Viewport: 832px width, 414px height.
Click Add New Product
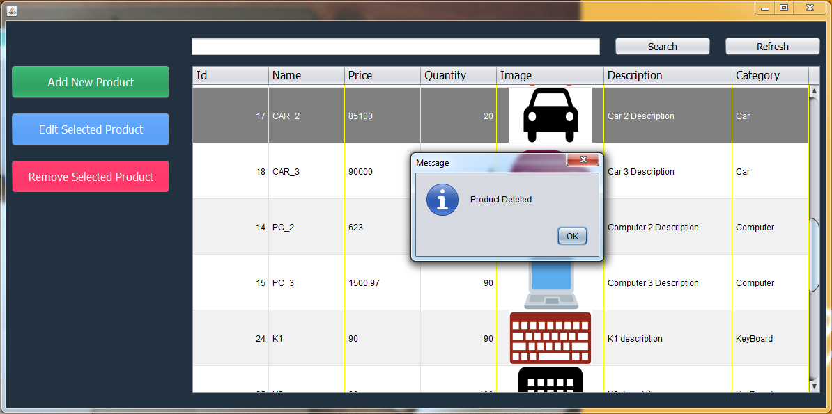[x=90, y=81]
